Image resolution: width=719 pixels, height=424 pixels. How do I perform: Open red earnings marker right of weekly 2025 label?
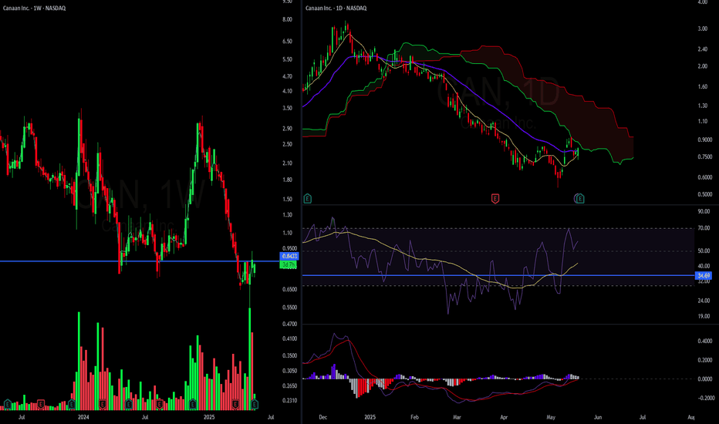click(x=235, y=404)
